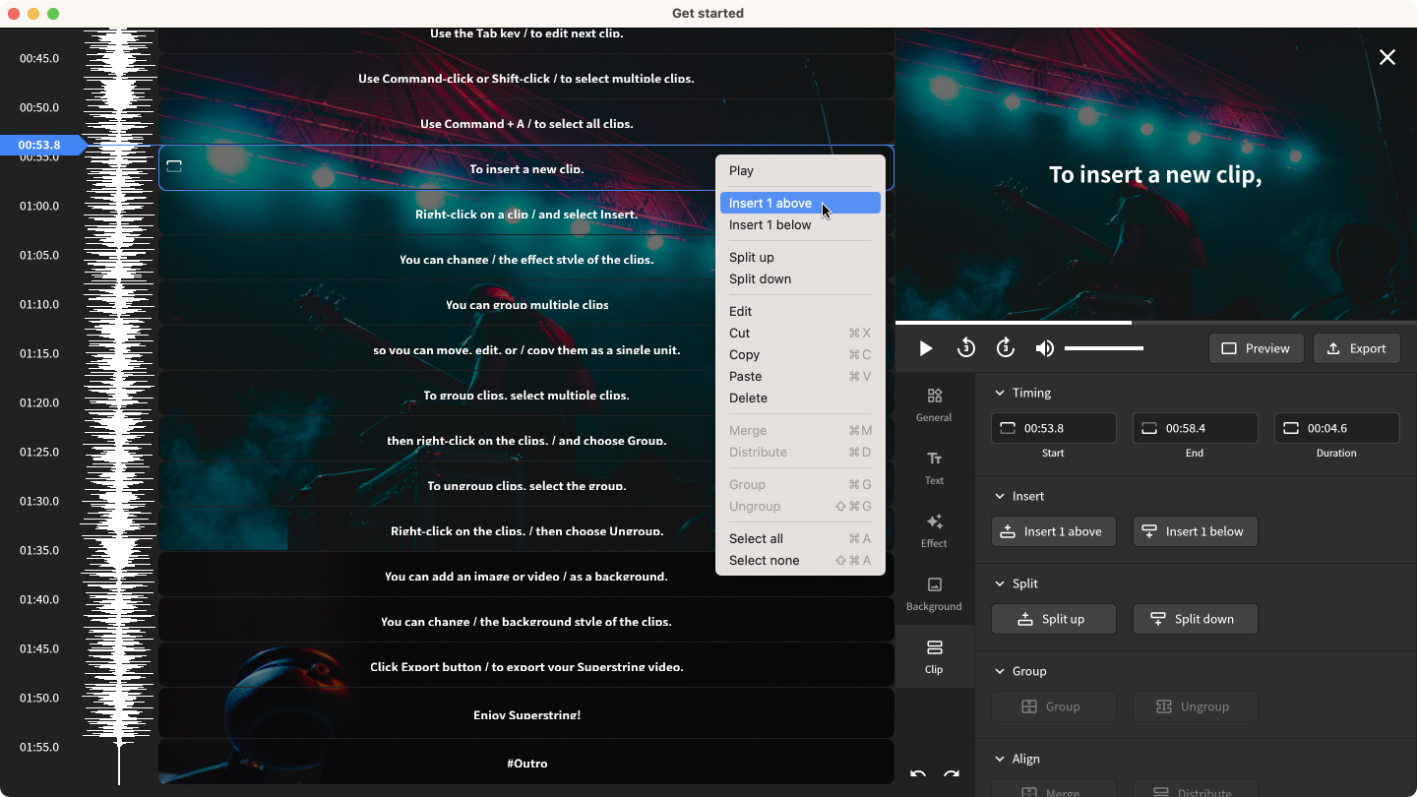Open the Effect sidebar panel

934,529
